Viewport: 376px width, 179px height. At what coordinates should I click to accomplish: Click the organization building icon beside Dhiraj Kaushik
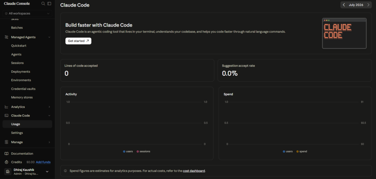pyautogui.click(x=8, y=172)
